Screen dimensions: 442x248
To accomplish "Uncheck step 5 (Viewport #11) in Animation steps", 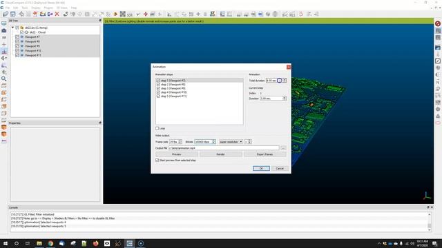I will 158,96.
